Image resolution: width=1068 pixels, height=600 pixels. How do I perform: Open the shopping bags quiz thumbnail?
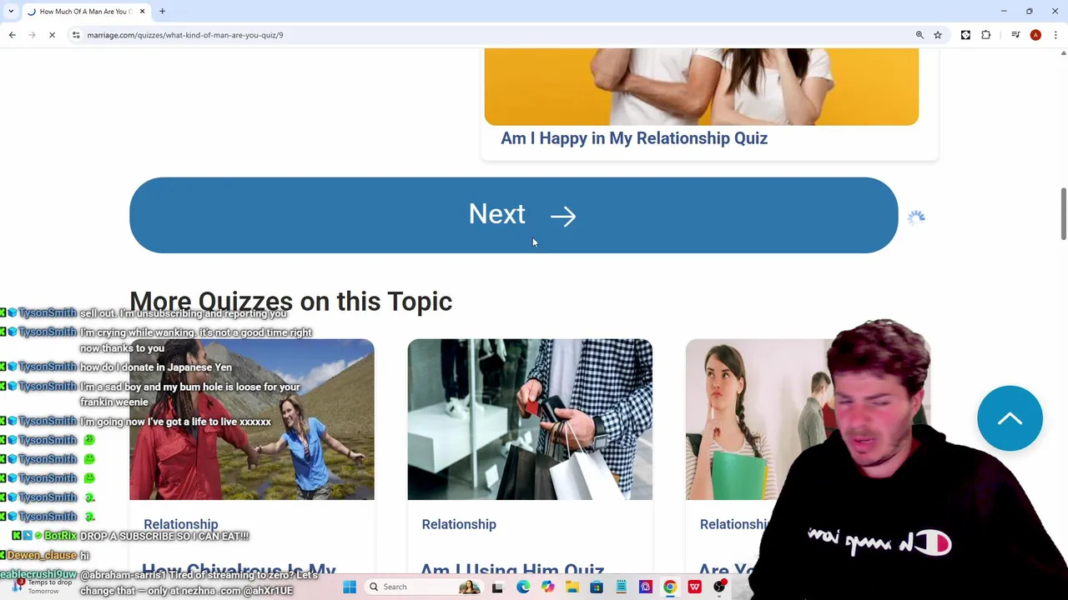(x=530, y=419)
